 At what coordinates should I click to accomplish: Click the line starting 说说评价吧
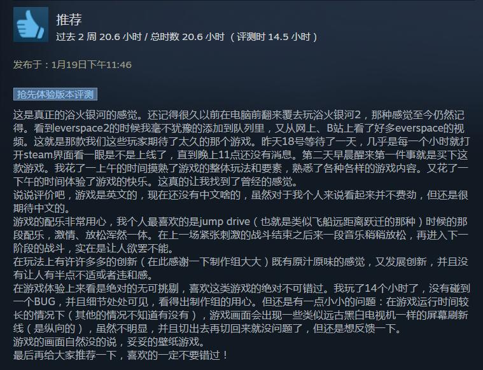(x=241, y=195)
